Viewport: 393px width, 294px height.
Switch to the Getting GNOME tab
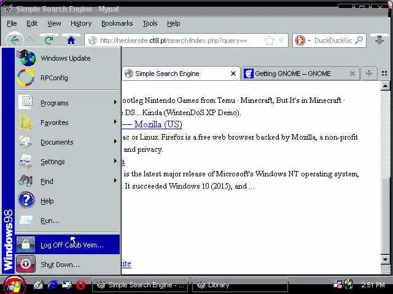(x=300, y=73)
